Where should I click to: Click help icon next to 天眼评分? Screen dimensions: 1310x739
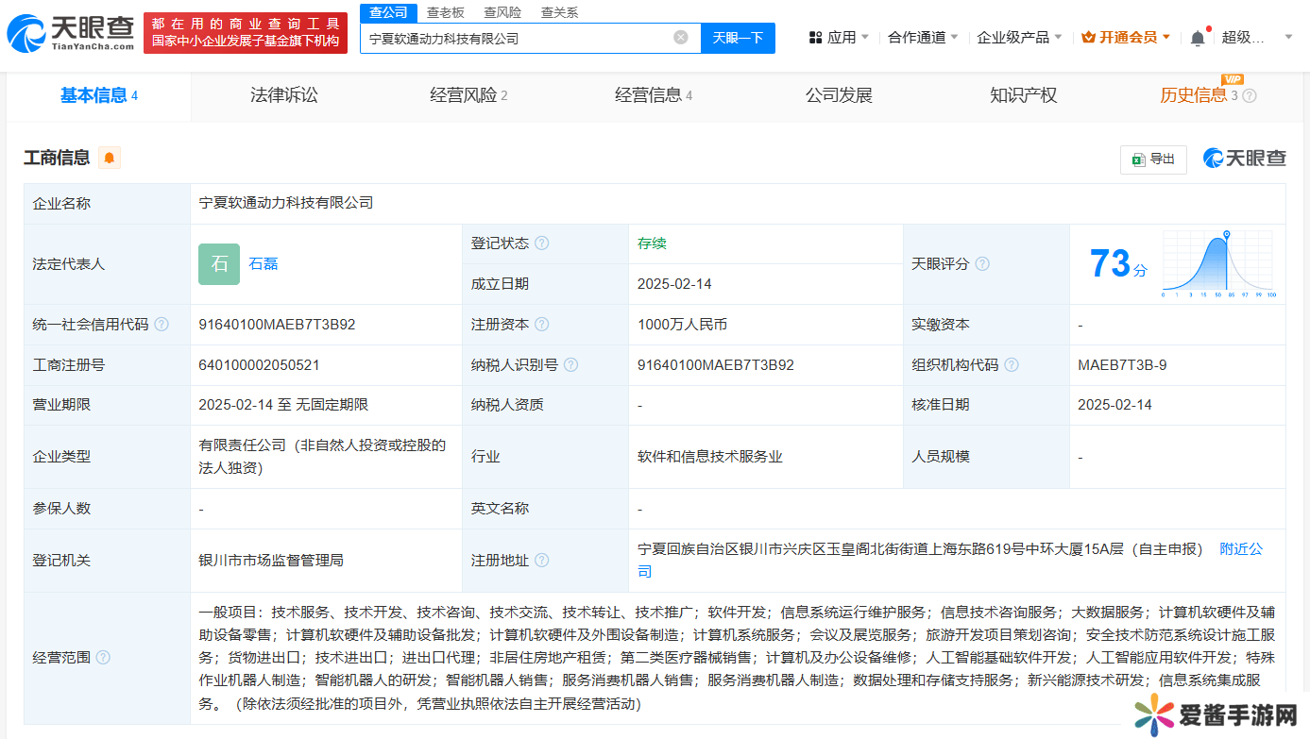point(982,264)
